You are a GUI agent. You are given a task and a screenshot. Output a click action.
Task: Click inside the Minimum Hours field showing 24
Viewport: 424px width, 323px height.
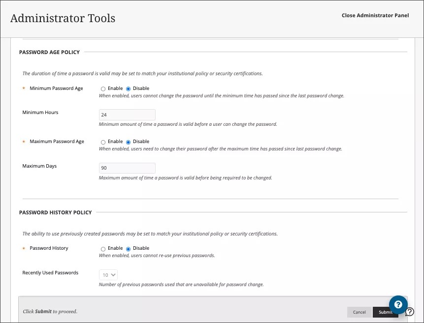click(x=127, y=115)
